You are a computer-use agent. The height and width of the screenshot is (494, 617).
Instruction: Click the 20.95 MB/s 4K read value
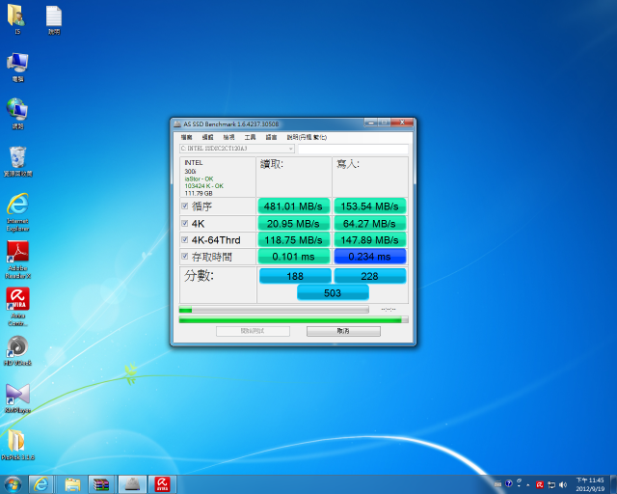coord(293,224)
